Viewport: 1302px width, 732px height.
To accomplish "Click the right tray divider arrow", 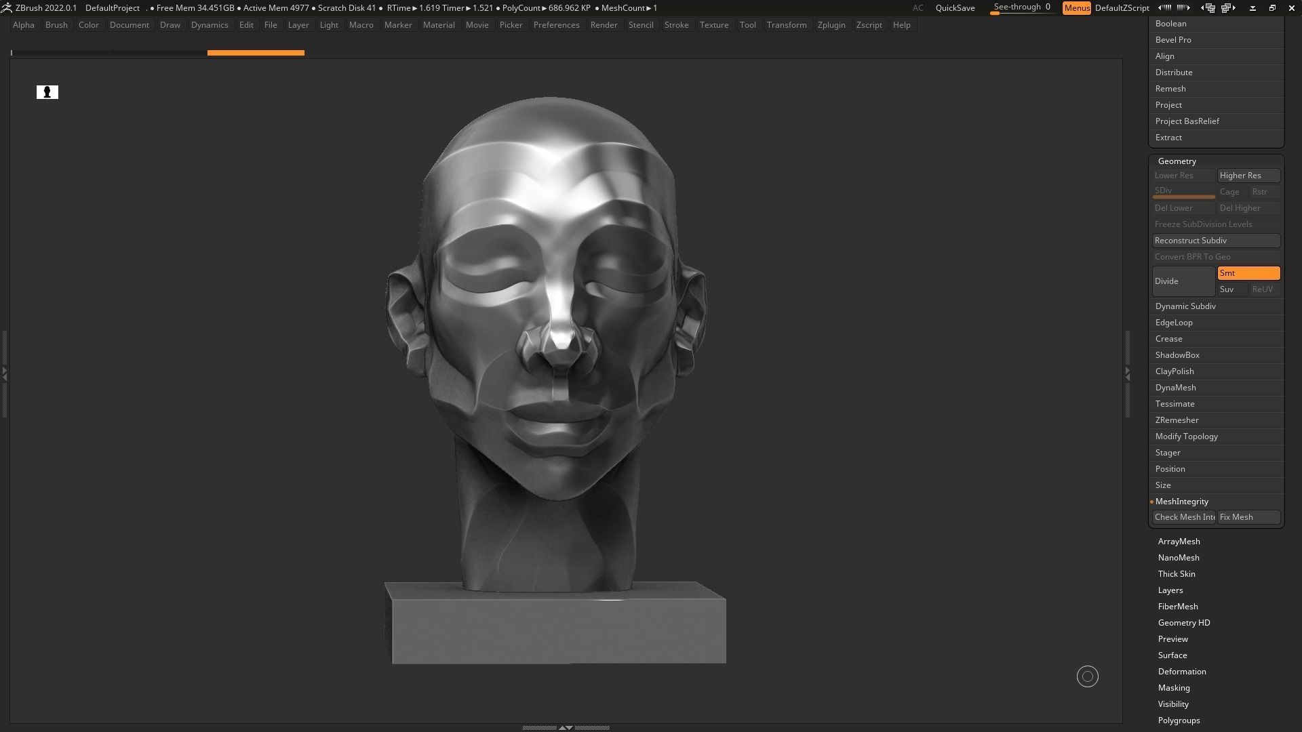I will pyautogui.click(x=1127, y=373).
